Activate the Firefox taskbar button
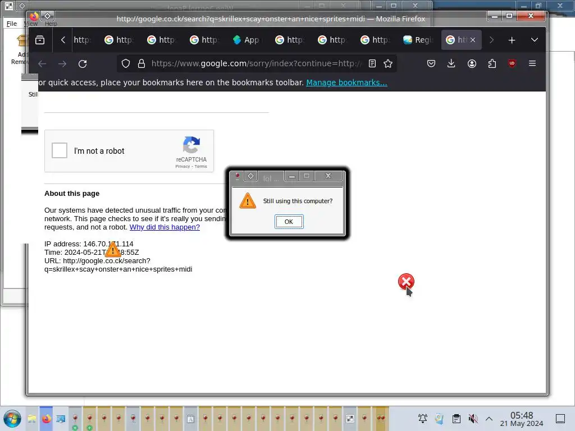575x431 pixels. click(46, 419)
